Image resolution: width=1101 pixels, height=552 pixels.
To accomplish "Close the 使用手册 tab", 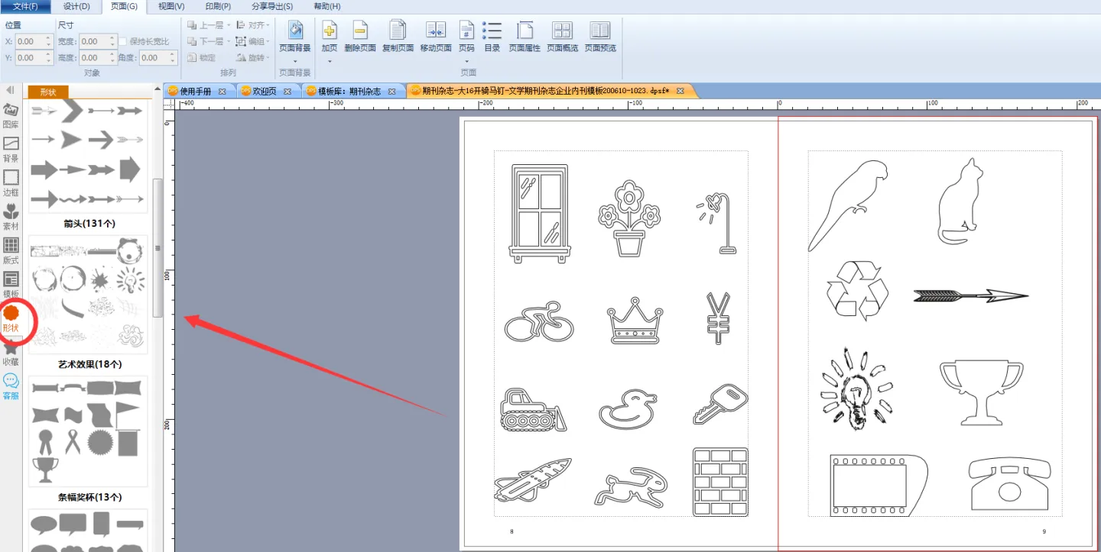I will [x=222, y=91].
